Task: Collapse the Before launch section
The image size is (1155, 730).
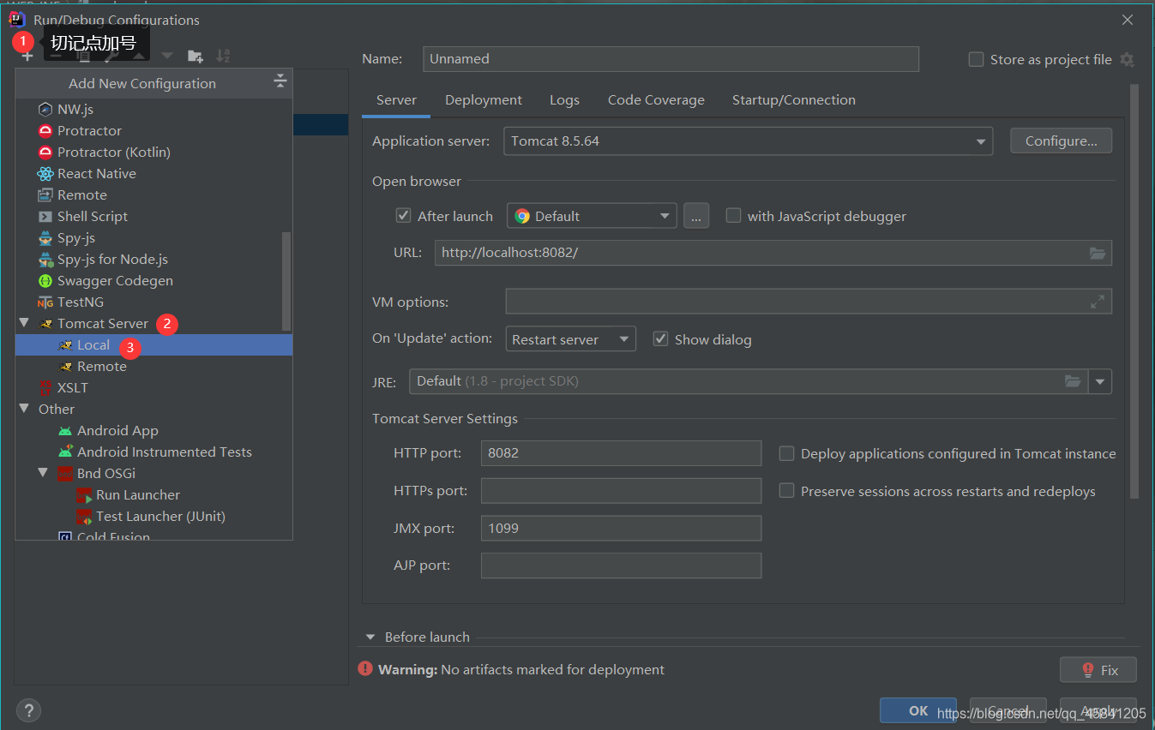Action: click(x=370, y=637)
